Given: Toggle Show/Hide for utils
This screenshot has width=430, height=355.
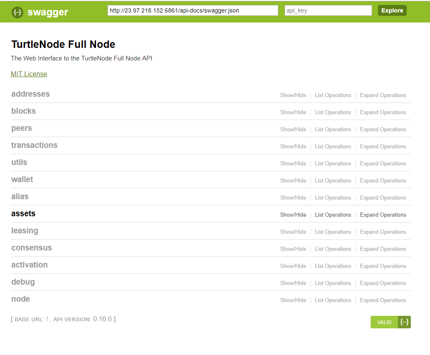Looking at the screenshot, I should [x=293, y=163].
